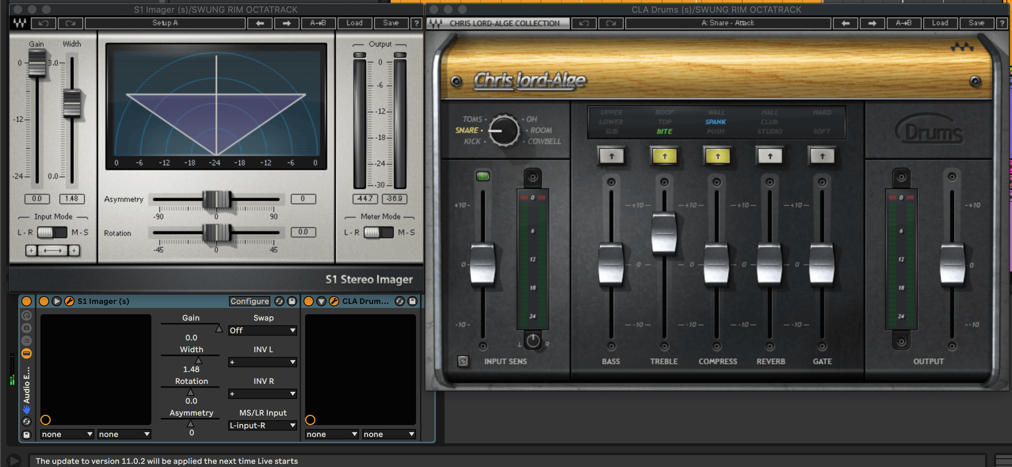The width and height of the screenshot is (1012, 467).
Task: Click the TREBLE mode arrow button
Action: click(x=664, y=156)
